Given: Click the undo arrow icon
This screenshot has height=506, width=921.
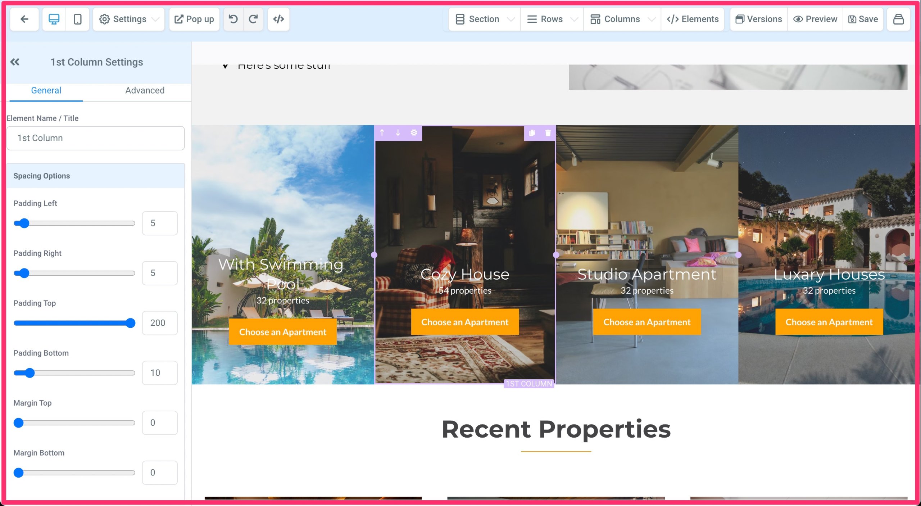Looking at the screenshot, I should [234, 19].
